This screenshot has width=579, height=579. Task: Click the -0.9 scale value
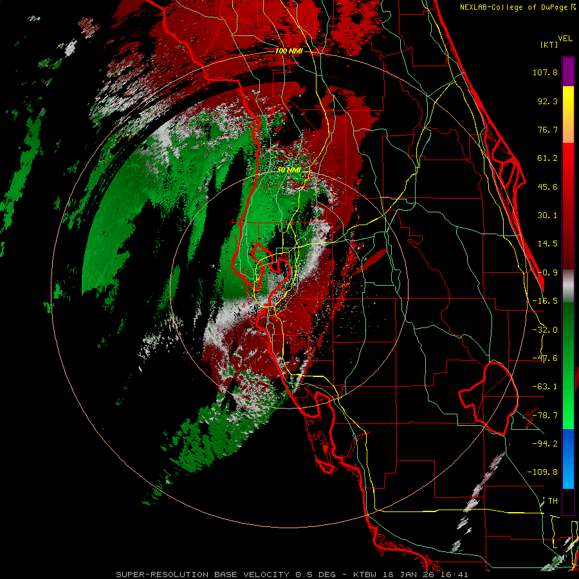547,273
